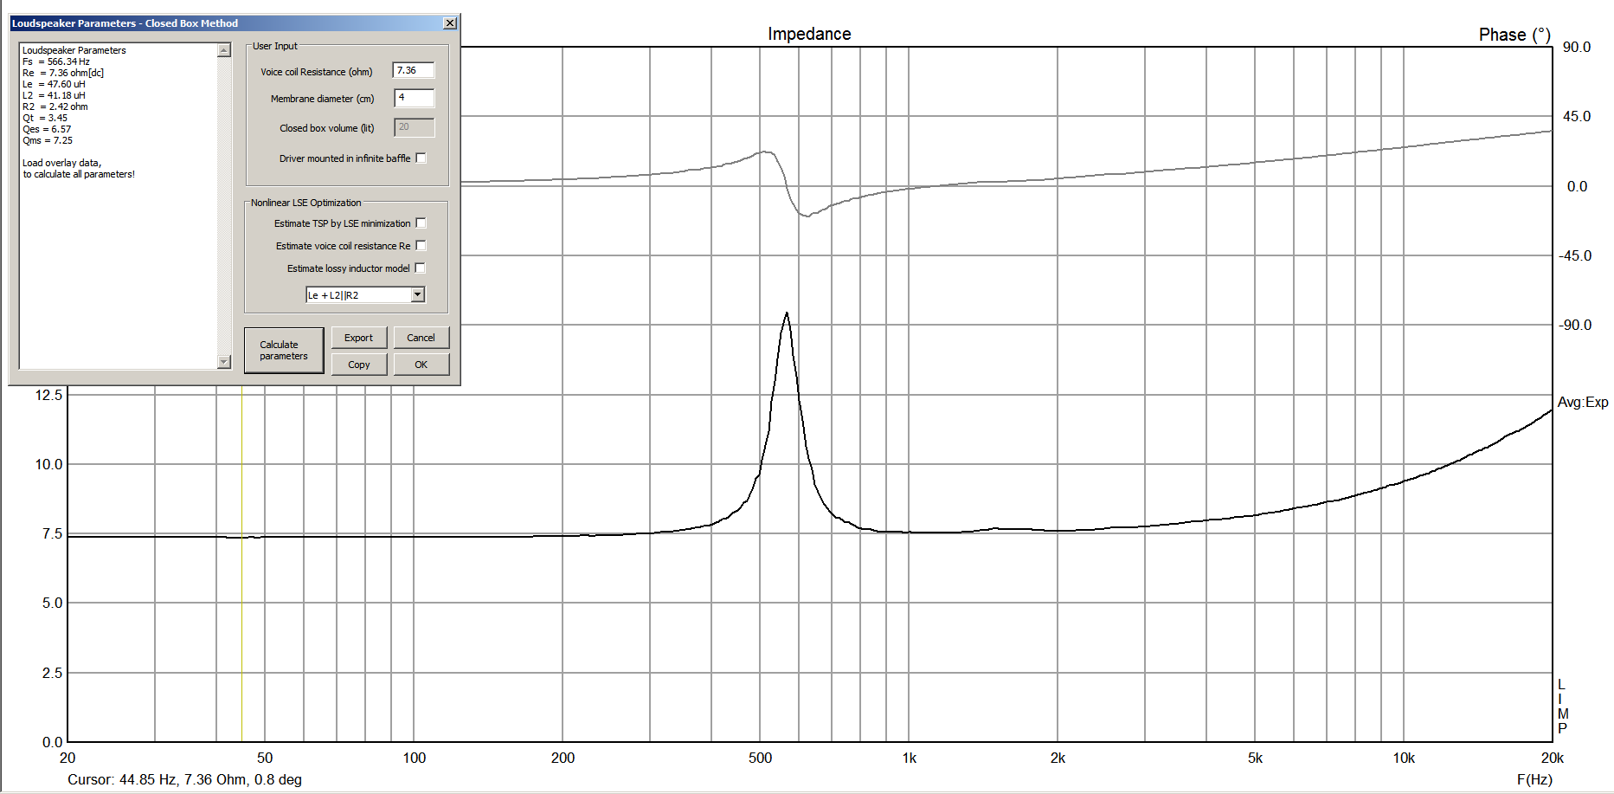
Task: Click the Avg:Exp label beside the plot
Action: point(1583,403)
